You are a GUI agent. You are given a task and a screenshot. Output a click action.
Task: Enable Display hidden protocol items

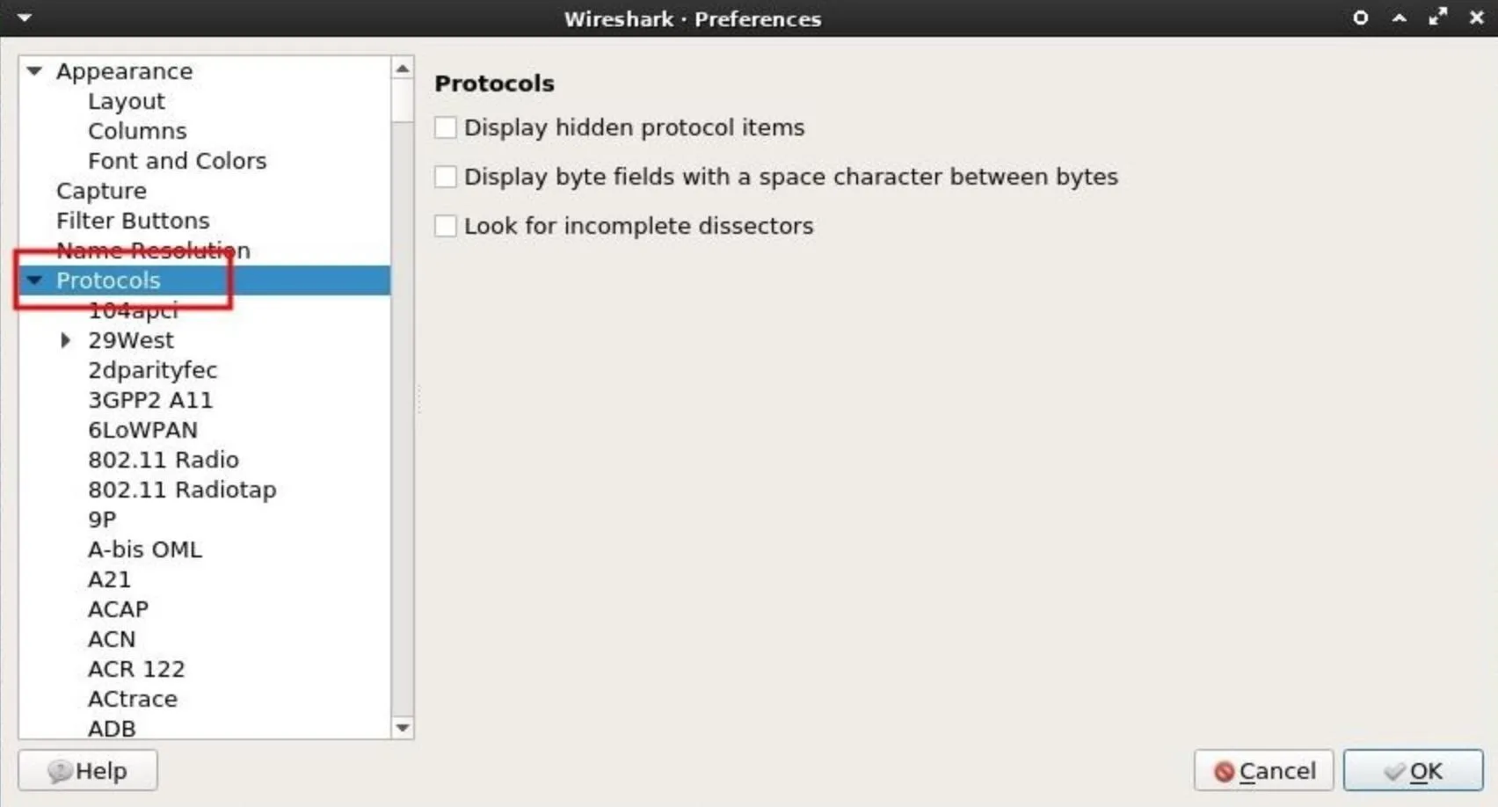click(x=446, y=127)
